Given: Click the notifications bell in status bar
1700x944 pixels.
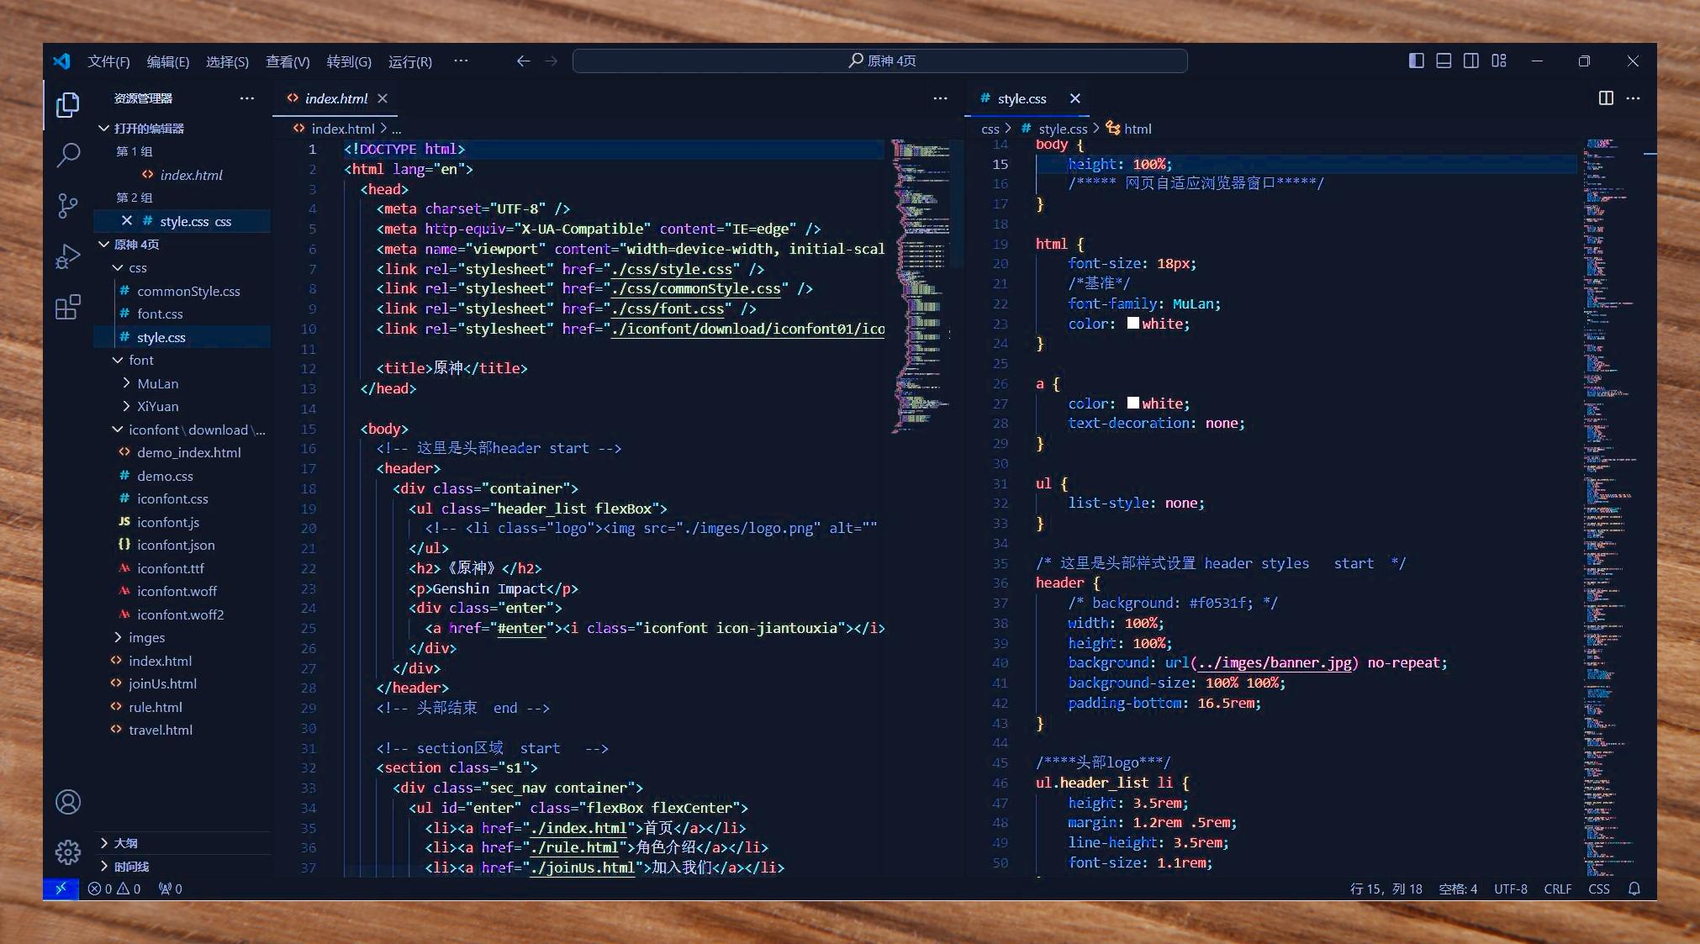Looking at the screenshot, I should coord(1634,889).
